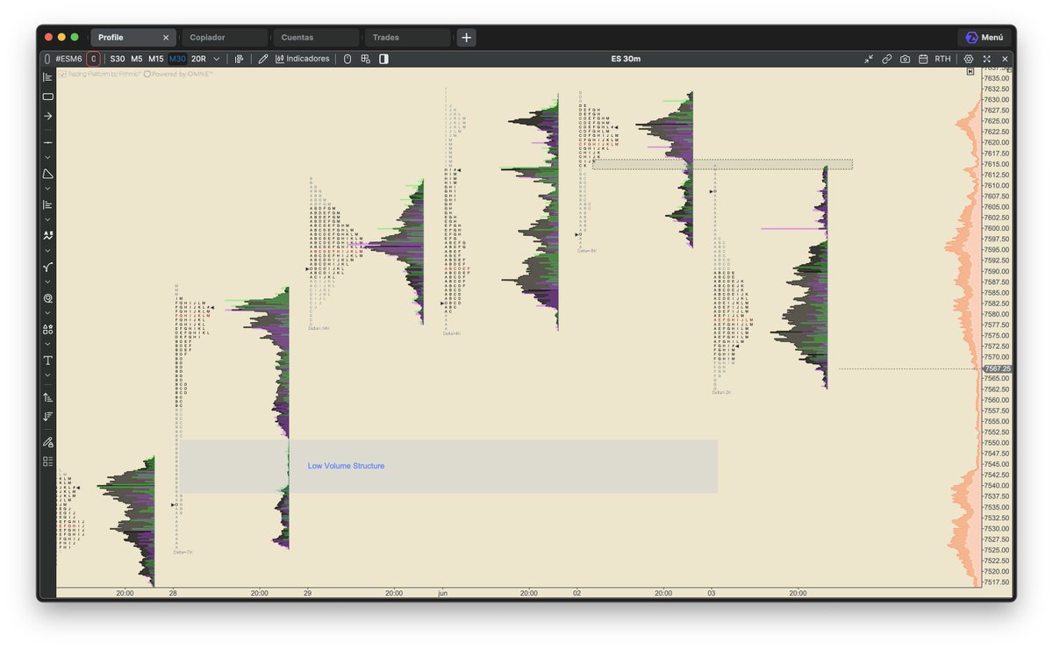
Task: Toggle the side panel split view icon
Action: pyautogui.click(x=383, y=59)
